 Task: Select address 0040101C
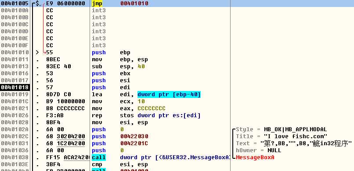[14, 101]
